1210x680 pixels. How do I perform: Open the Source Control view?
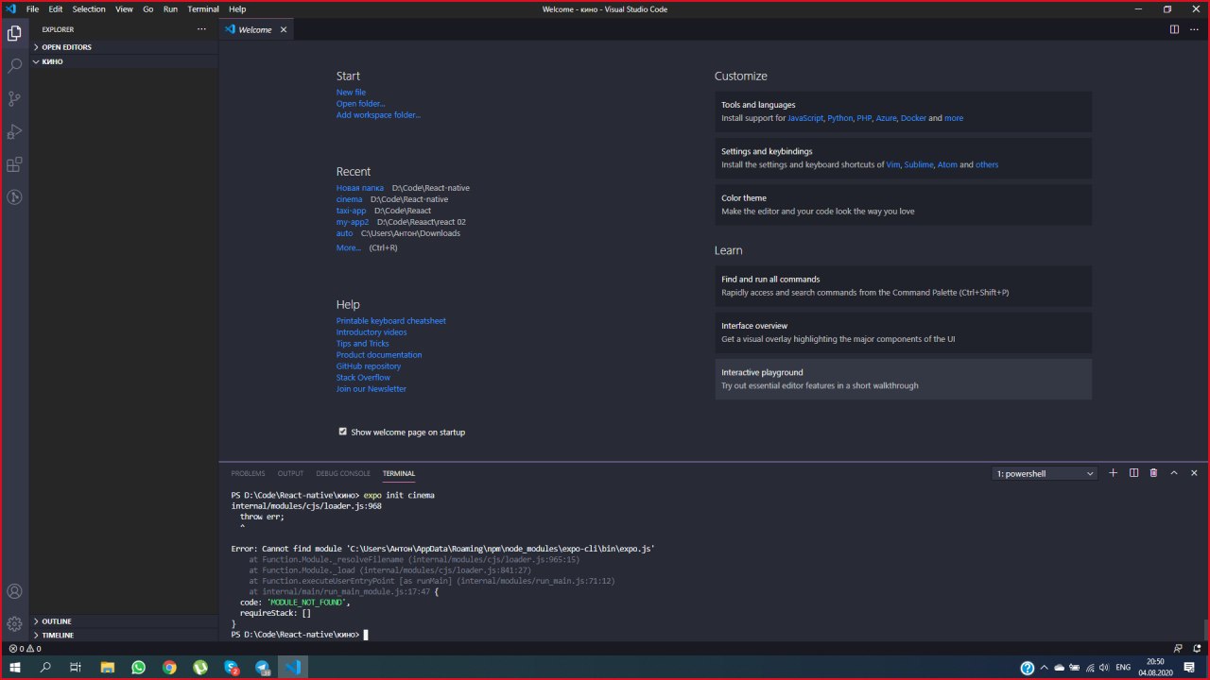pos(14,98)
